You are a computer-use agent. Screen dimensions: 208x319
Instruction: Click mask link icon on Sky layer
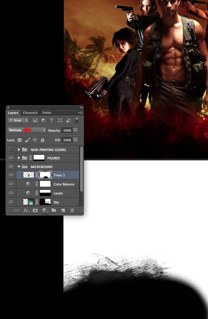click(x=37, y=202)
